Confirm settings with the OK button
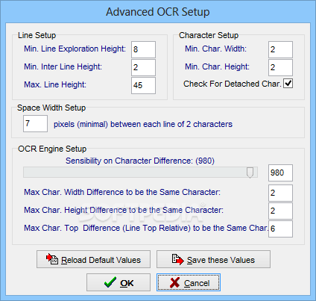This screenshot has width=316, height=301. tap(118, 282)
